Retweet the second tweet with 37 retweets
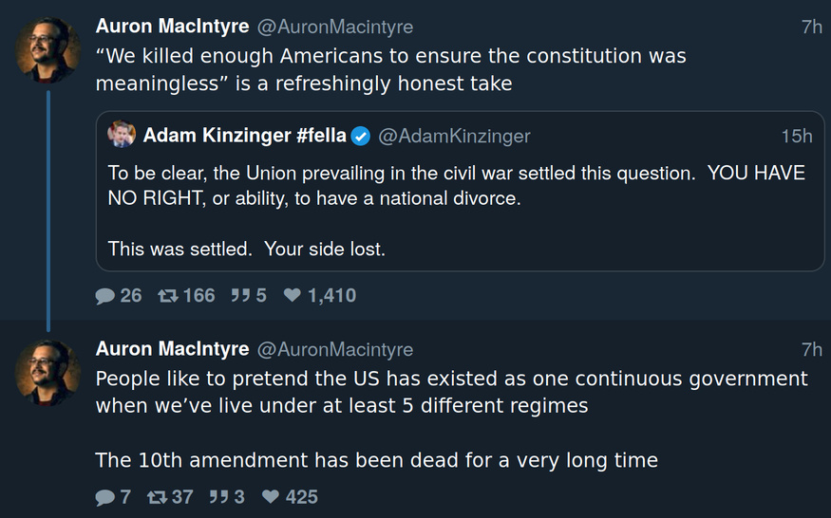 click(157, 497)
